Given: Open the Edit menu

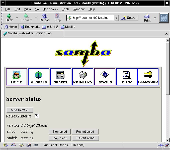Looking at the screenshot, I should (17, 9).
